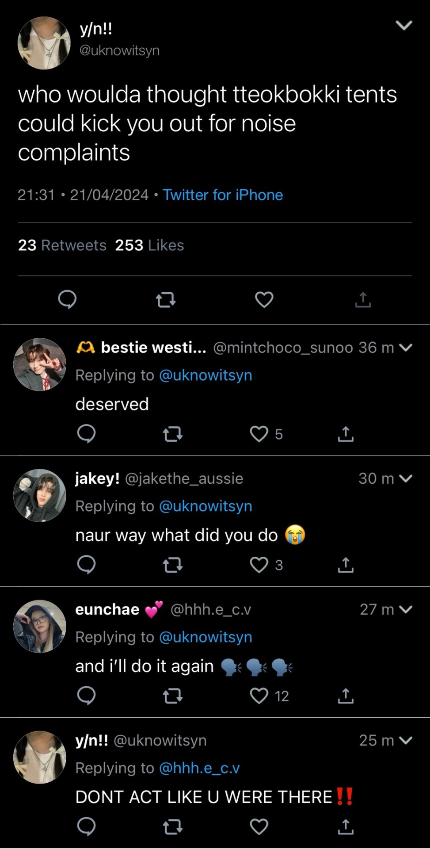Open the @hhh.e_c.v mention in last reply
Image resolution: width=430 pixels, height=849 pixels.
tap(199, 768)
